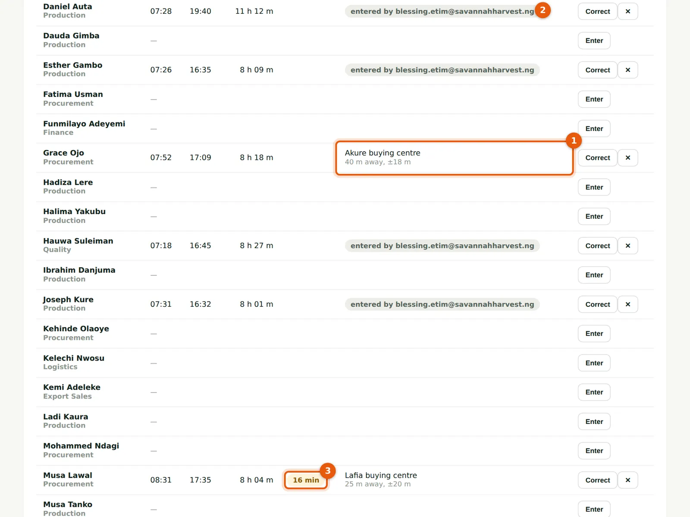Click Enter for Kelechi Nwosu

click(594, 363)
